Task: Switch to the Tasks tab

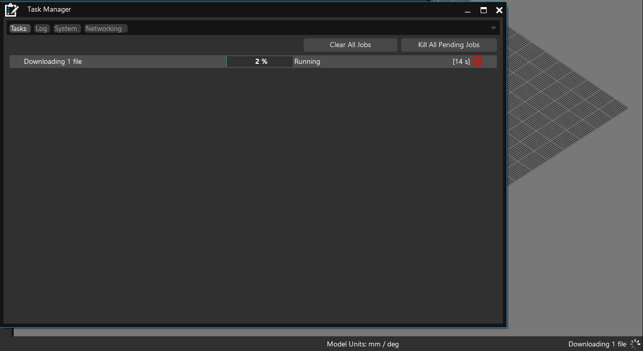Action: tap(19, 29)
